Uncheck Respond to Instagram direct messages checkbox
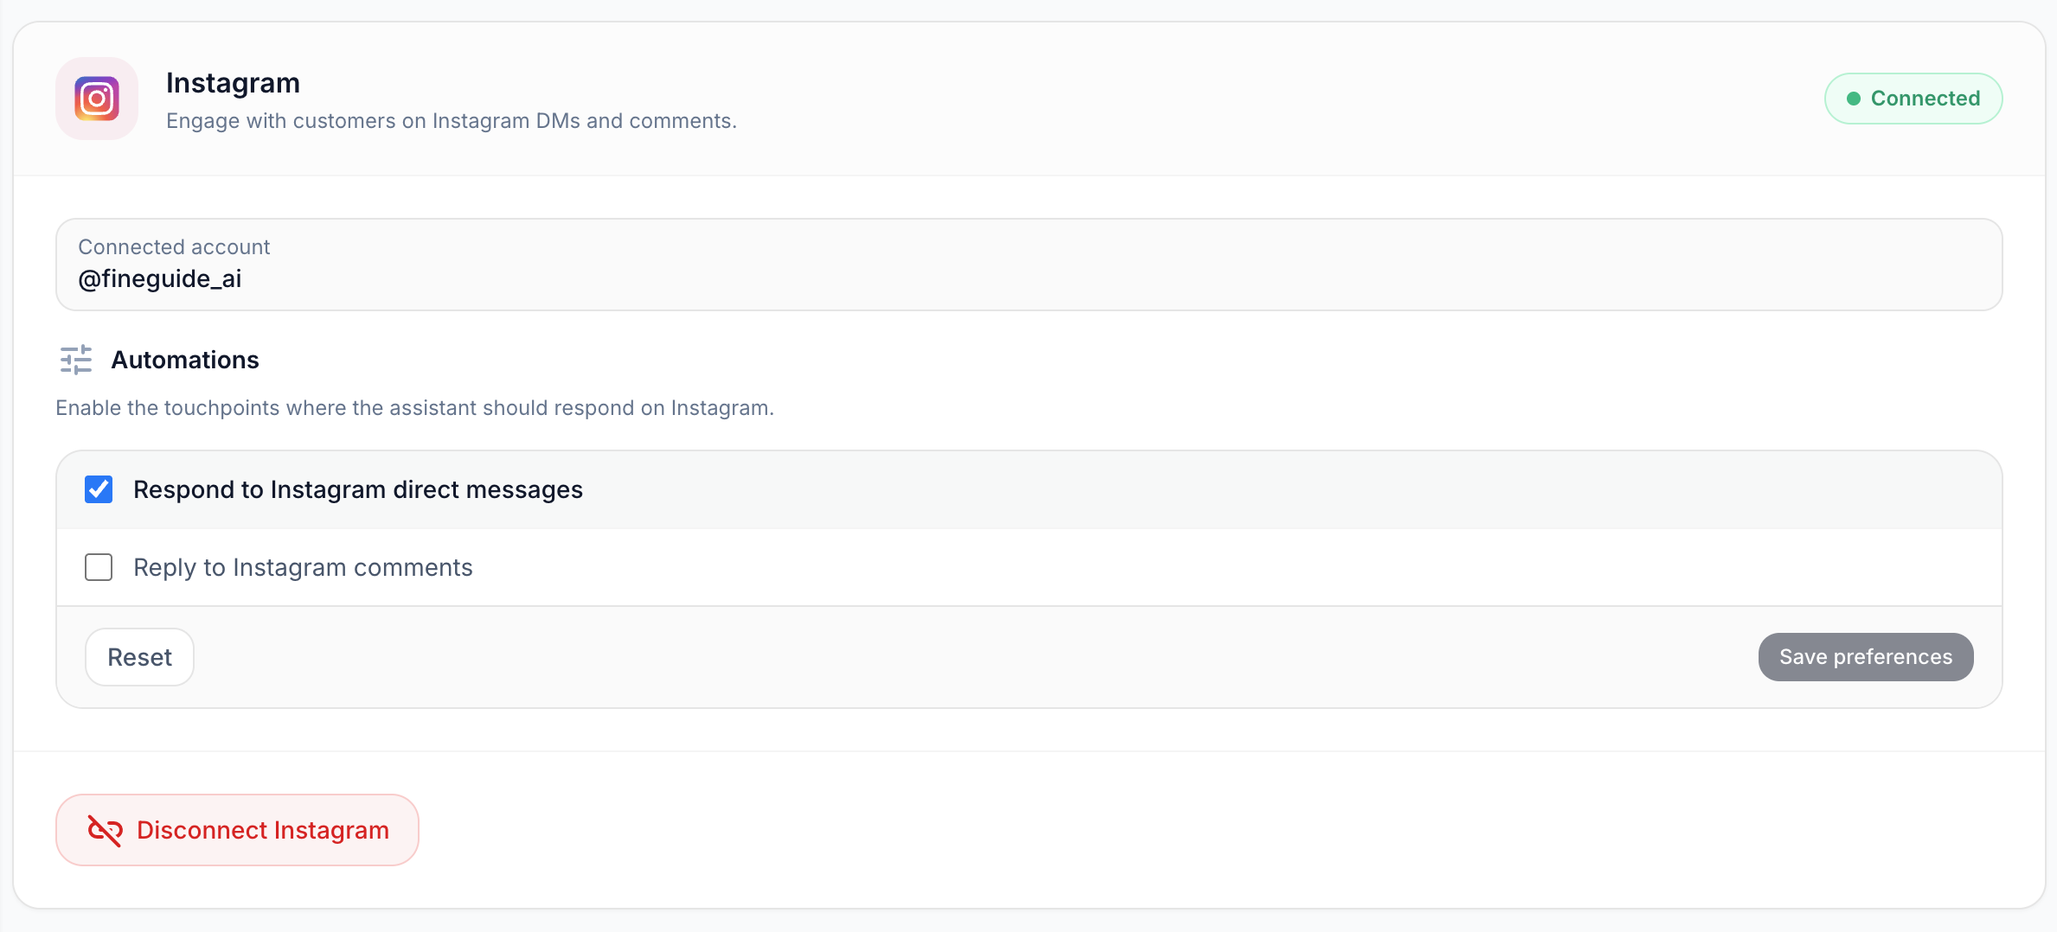This screenshot has height=932, width=2057. [99, 489]
